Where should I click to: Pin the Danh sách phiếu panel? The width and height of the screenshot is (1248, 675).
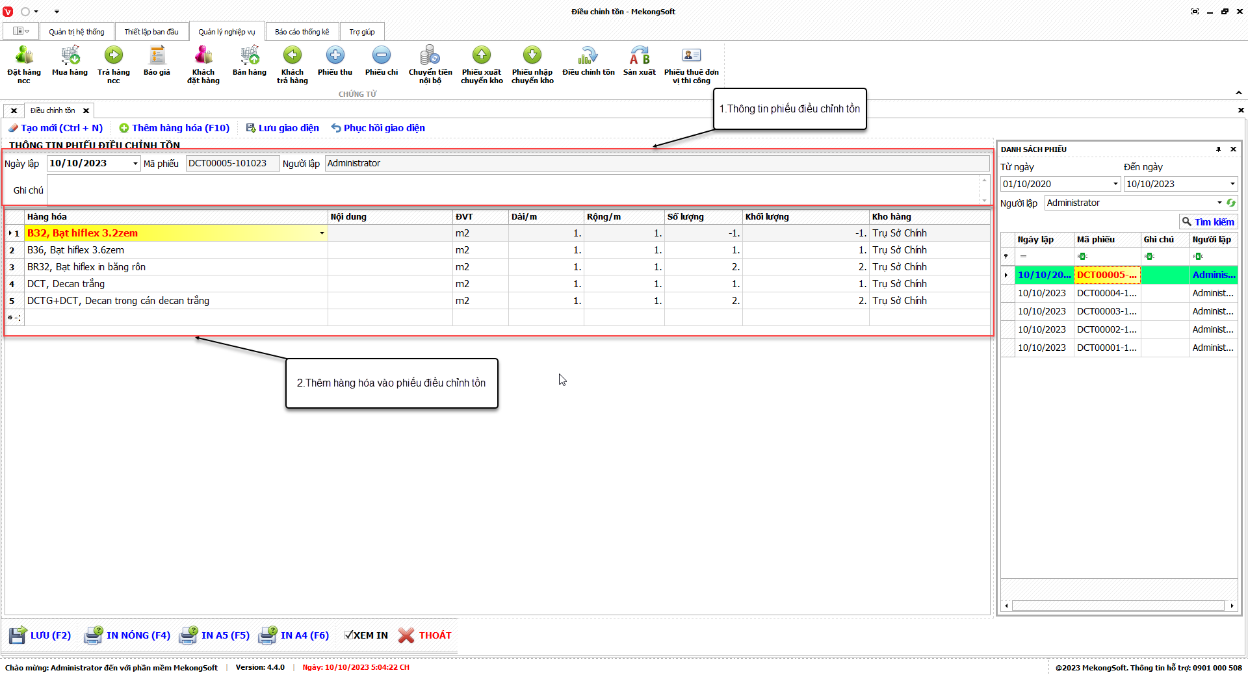(x=1219, y=149)
